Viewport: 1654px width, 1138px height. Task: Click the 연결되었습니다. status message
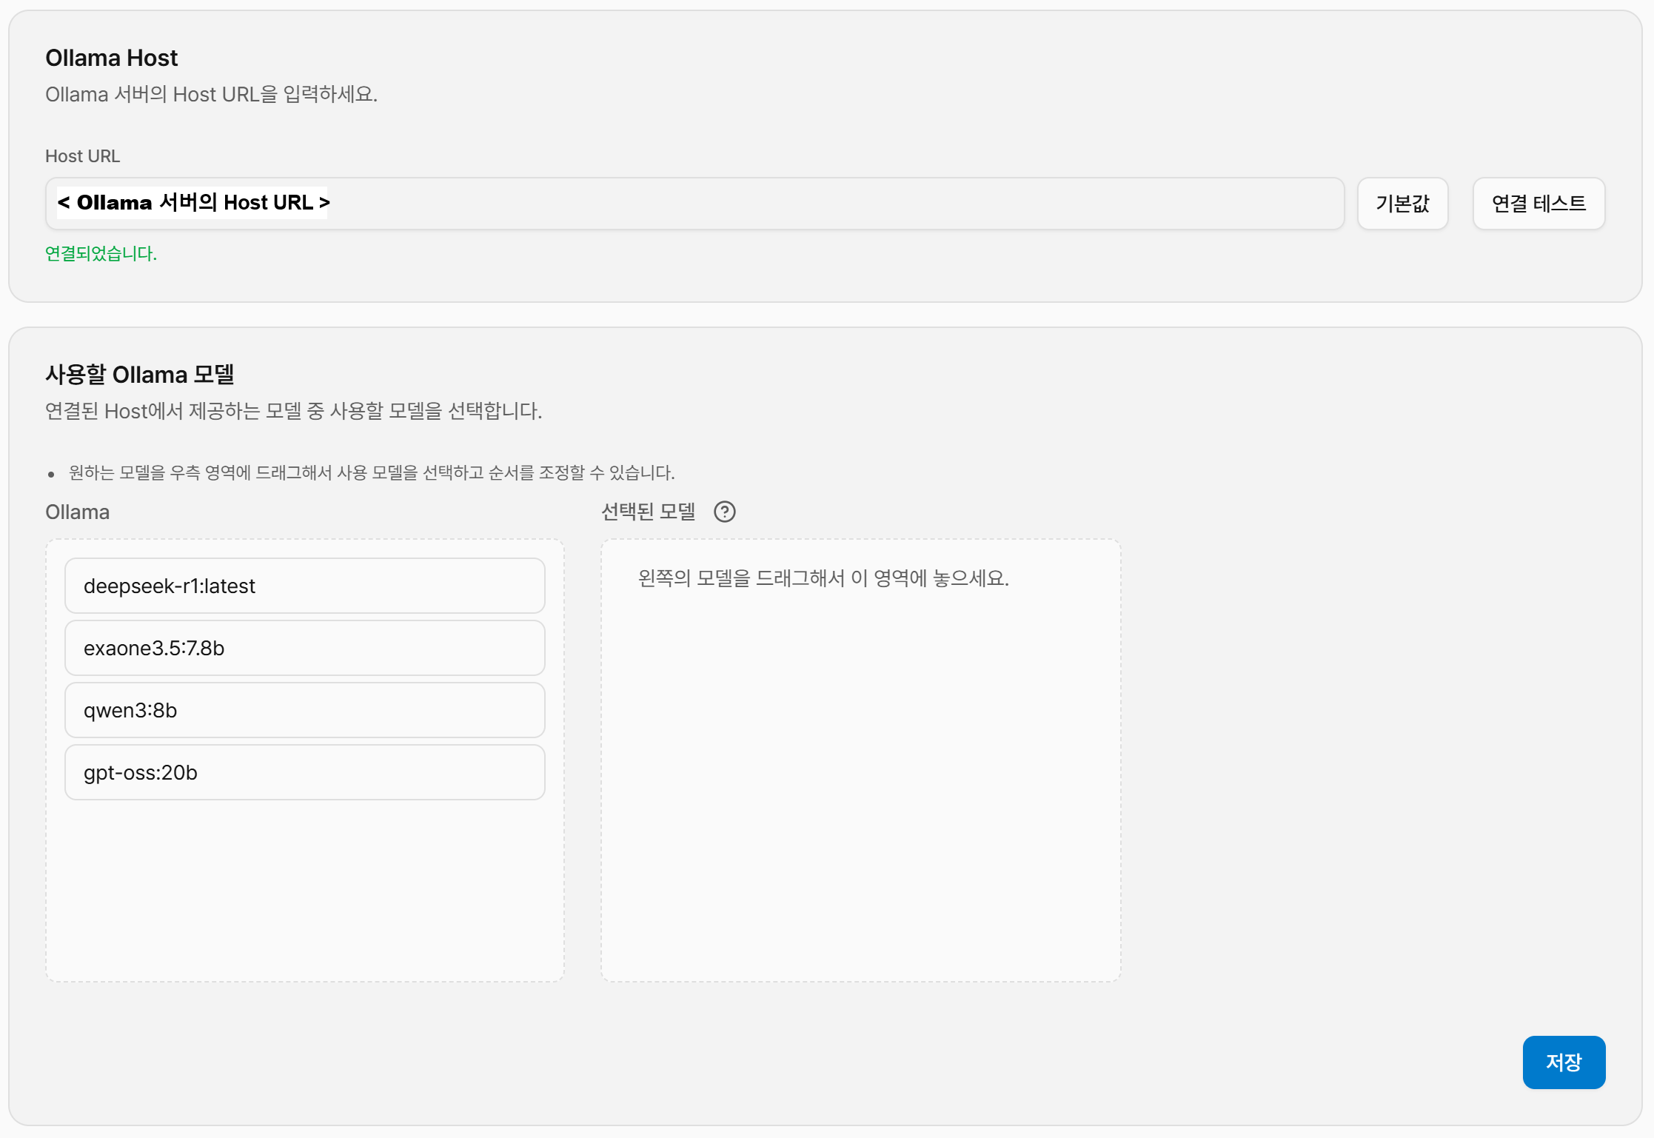click(x=101, y=253)
